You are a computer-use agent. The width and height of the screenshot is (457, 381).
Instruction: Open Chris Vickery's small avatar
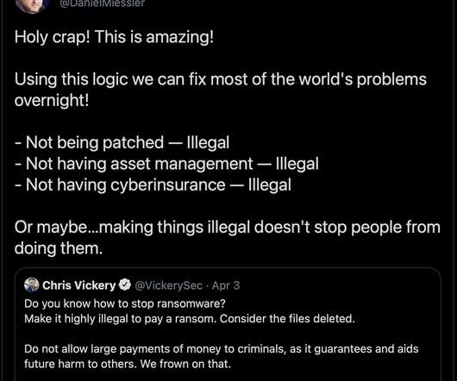[x=32, y=284]
